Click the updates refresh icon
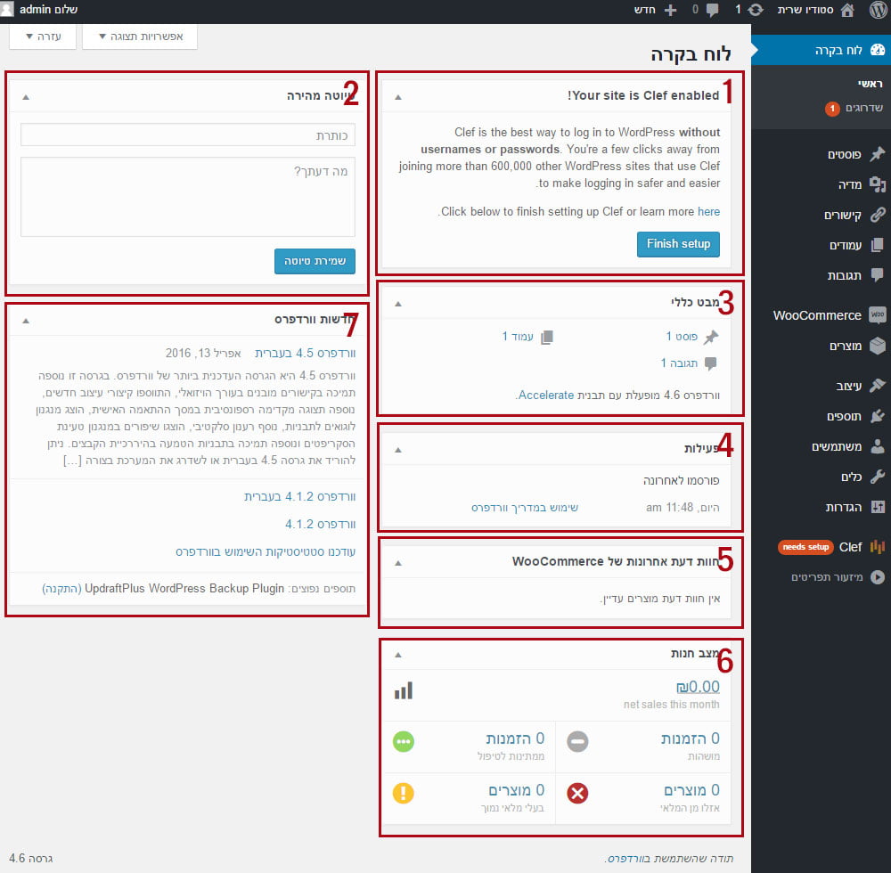 point(756,10)
